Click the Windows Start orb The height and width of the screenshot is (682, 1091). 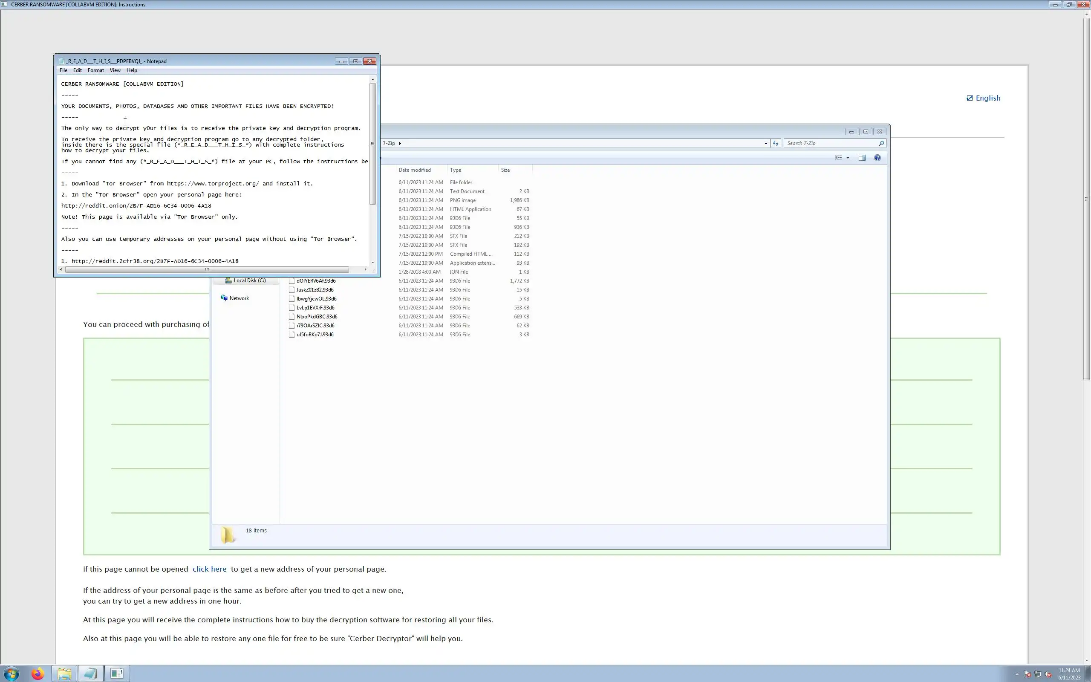tap(12, 674)
